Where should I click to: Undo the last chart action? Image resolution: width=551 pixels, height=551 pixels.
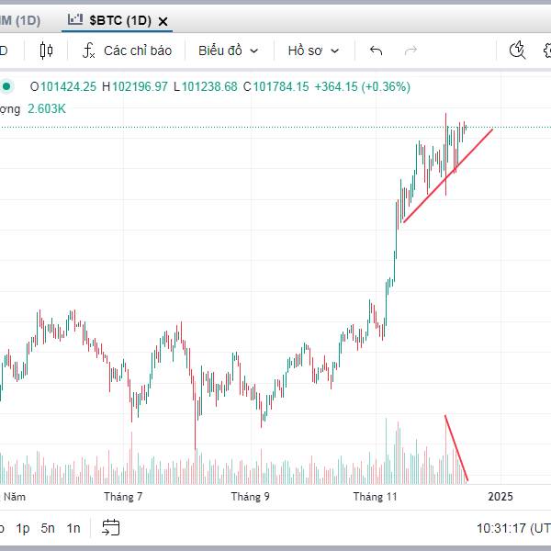[x=376, y=51]
